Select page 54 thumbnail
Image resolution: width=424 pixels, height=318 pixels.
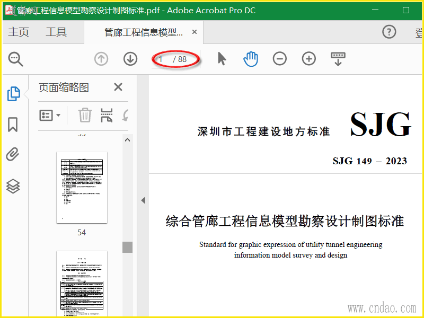[x=82, y=188]
